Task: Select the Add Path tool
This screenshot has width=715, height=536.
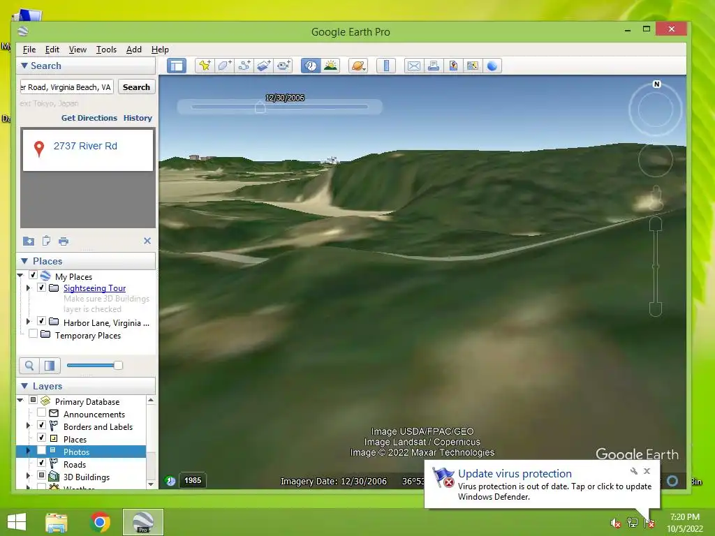Action: coord(244,66)
